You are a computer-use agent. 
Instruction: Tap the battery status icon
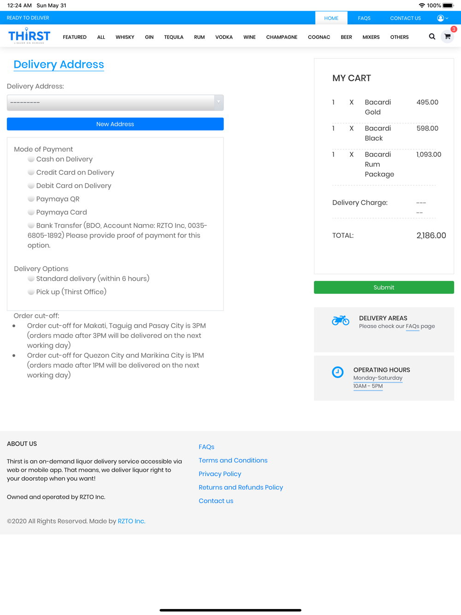pos(448,6)
